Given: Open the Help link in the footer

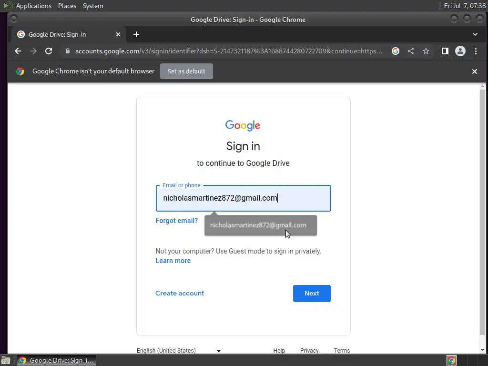Looking at the screenshot, I should point(279,350).
